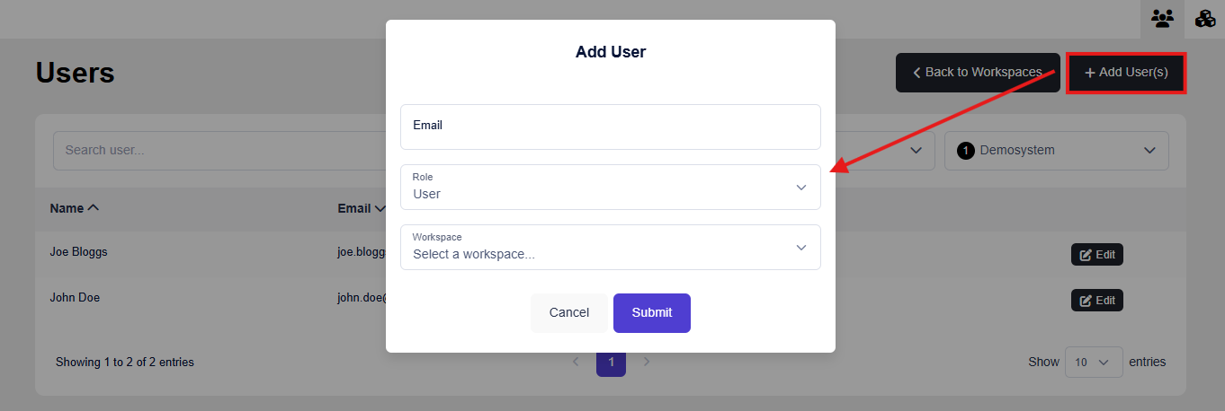
Task: Change the Show entries count dropdown
Action: (x=1093, y=363)
